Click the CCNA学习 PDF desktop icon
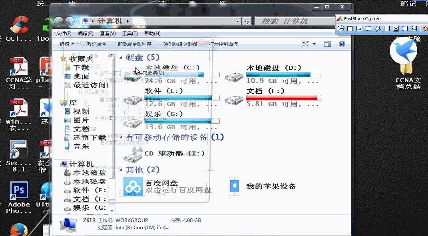This screenshot has width=428, height=236. coord(18,67)
